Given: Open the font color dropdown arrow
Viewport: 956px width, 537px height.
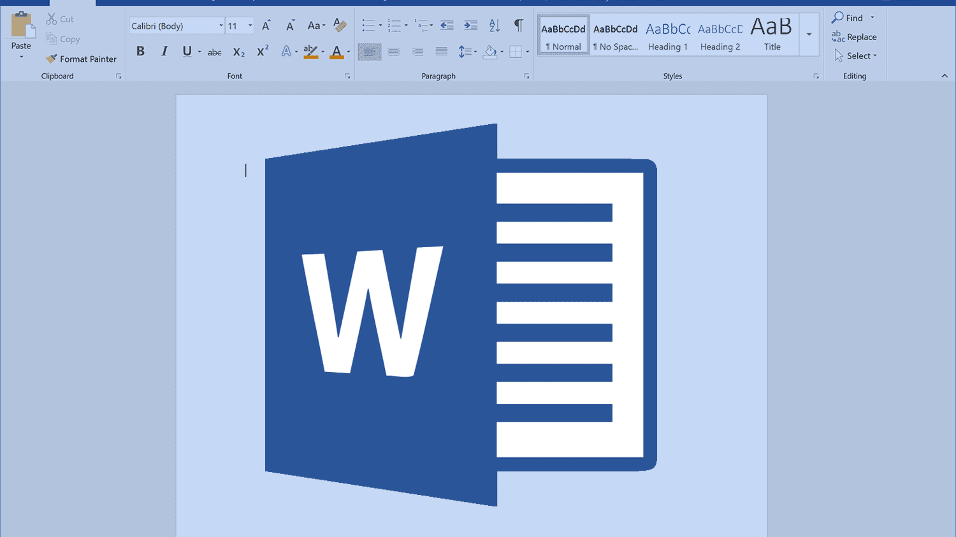Looking at the screenshot, I should [349, 52].
